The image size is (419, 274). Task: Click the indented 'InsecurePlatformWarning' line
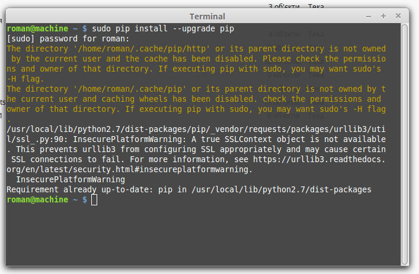tap(62, 179)
